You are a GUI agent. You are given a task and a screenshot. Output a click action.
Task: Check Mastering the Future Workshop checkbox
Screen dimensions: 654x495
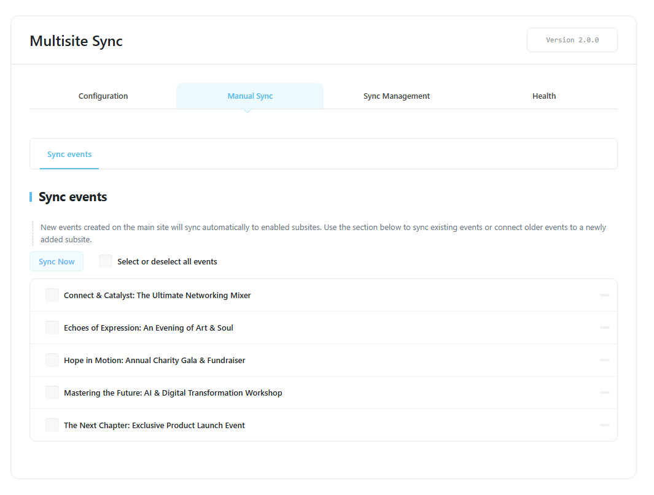[x=52, y=392]
